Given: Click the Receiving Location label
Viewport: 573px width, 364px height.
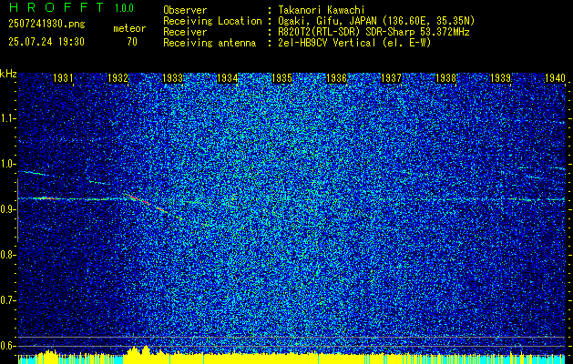Looking at the screenshot, I should [212, 21].
